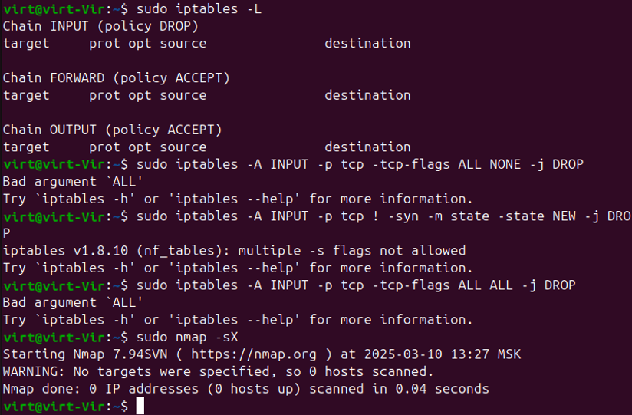Click the 'target' header under Chain OUTPUT
Image resolution: width=632 pixels, height=415 pixels.
click(26, 147)
